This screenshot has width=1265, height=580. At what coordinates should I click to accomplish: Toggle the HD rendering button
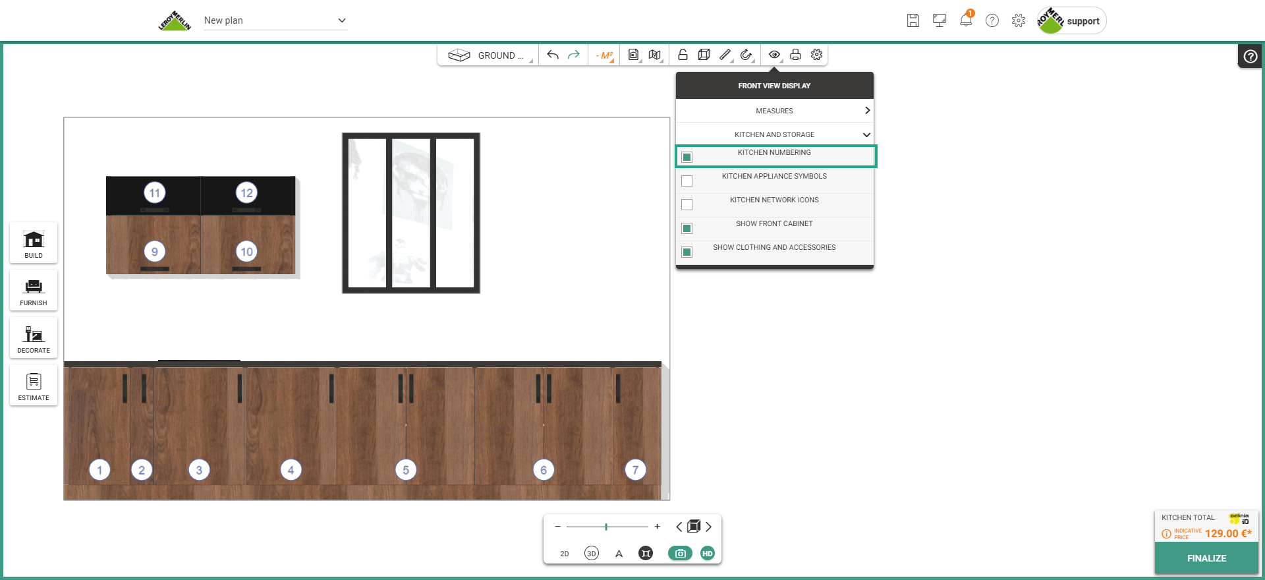pos(708,554)
